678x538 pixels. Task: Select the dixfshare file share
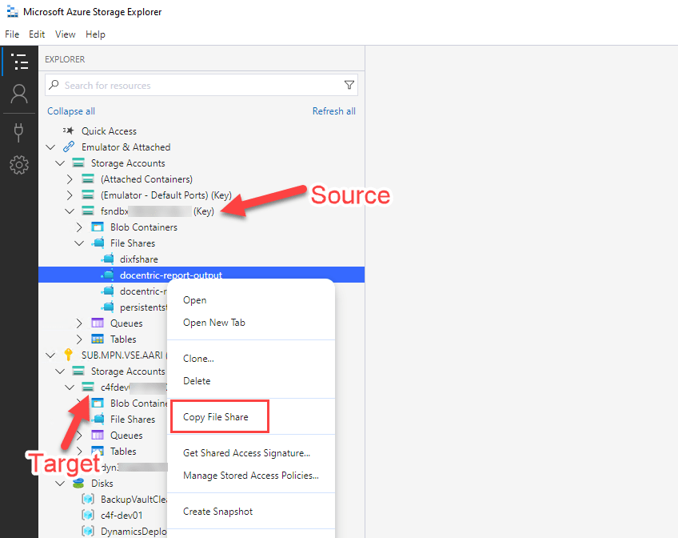[139, 259]
